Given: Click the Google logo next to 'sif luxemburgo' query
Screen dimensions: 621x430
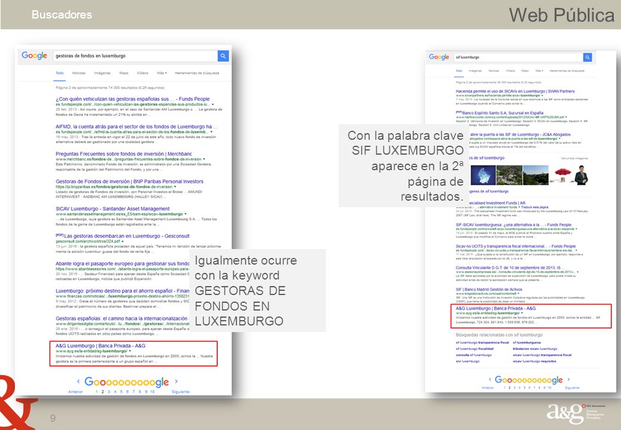Looking at the screenshot, I should click(439, 57).
